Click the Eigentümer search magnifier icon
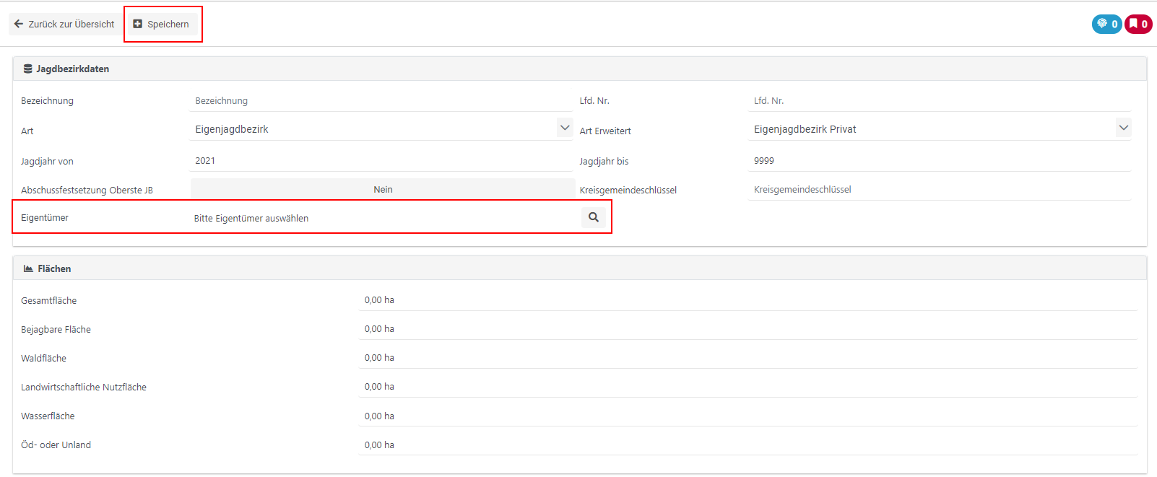Image resolution: width=1157 pixels, height=477 pixels. [x=593, y=217]
